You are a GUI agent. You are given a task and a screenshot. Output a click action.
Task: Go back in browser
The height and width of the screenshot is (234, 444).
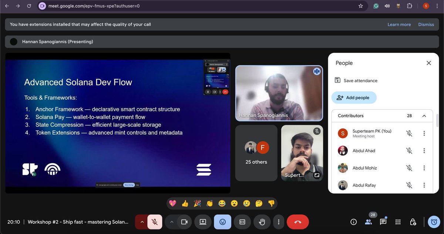point(7,6)
